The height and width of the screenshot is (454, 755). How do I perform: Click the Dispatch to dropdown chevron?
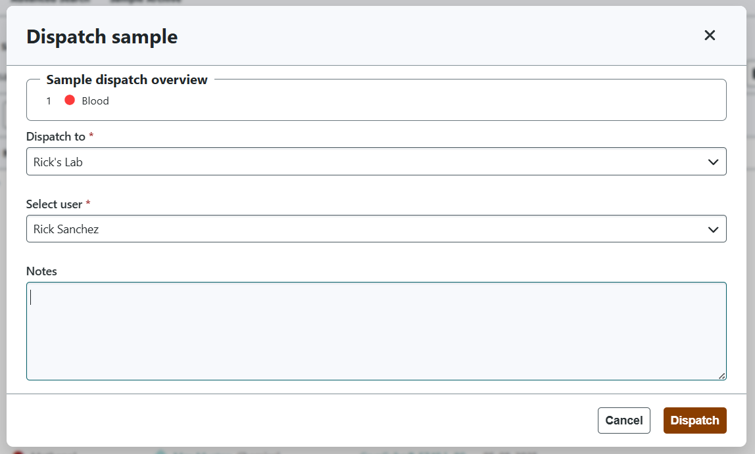713,162
